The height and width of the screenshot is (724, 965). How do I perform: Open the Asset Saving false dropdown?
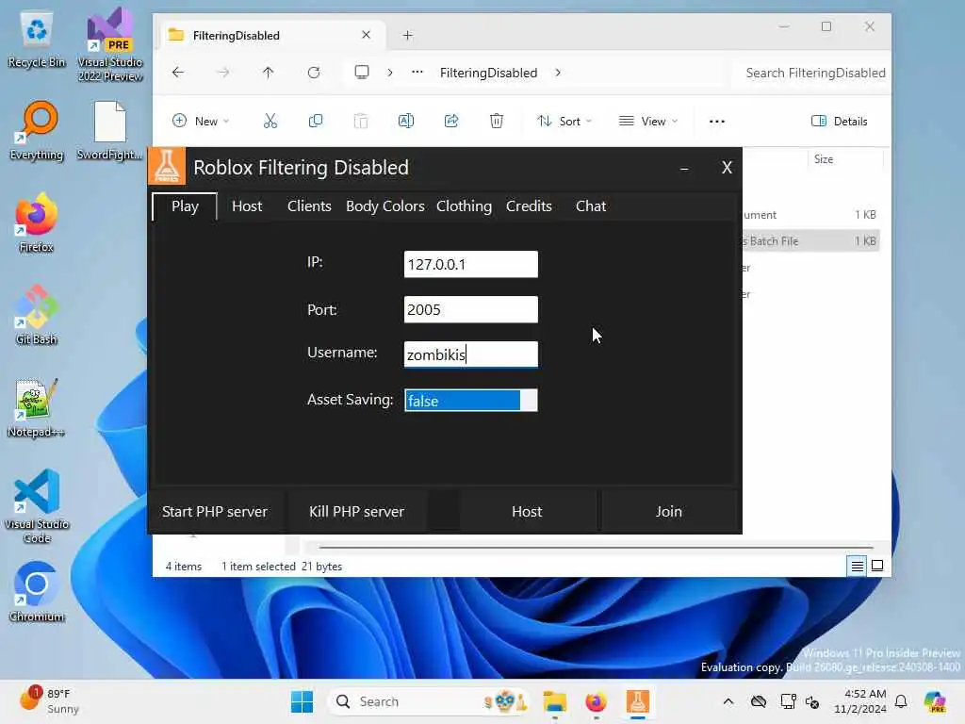[471, 400]
